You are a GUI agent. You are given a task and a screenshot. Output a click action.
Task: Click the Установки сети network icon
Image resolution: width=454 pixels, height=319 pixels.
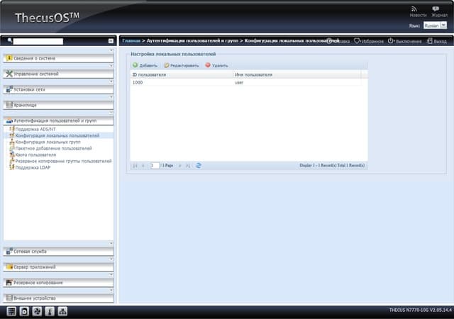point(9,89)
